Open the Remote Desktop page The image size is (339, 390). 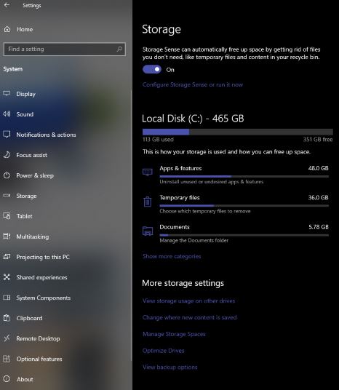(38, 338)
